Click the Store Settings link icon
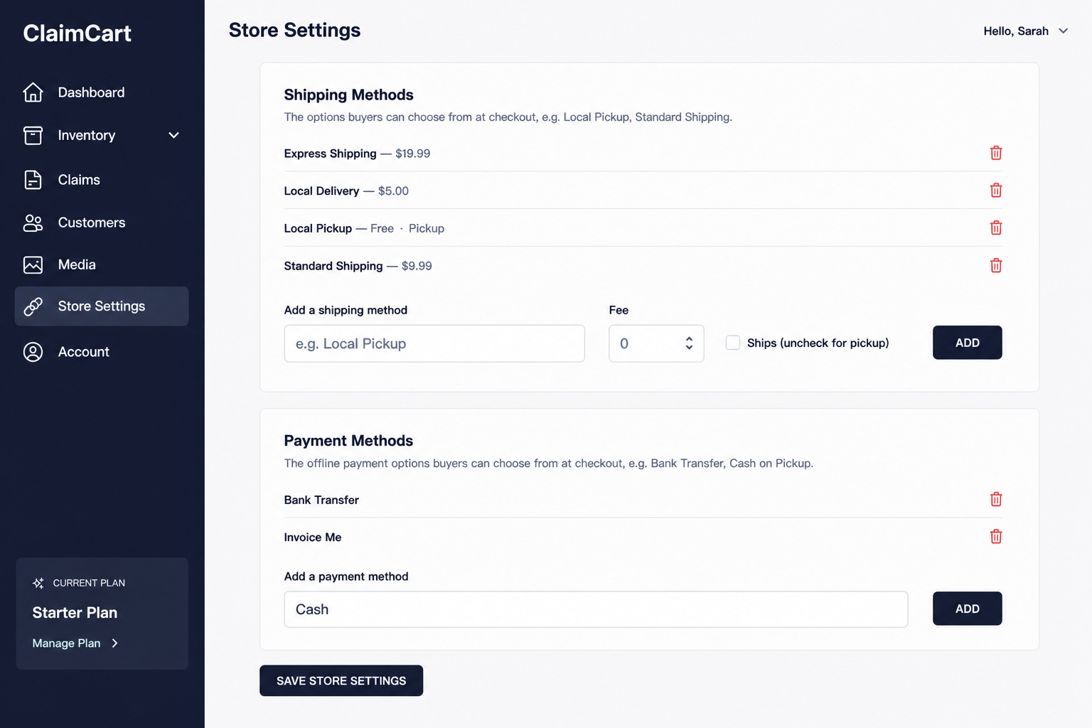1092x728 pixels. [33, 306]
